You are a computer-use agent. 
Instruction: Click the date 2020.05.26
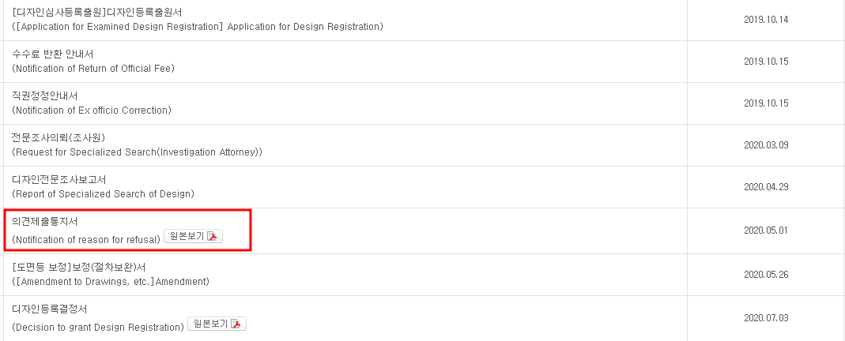pos(766,275)
